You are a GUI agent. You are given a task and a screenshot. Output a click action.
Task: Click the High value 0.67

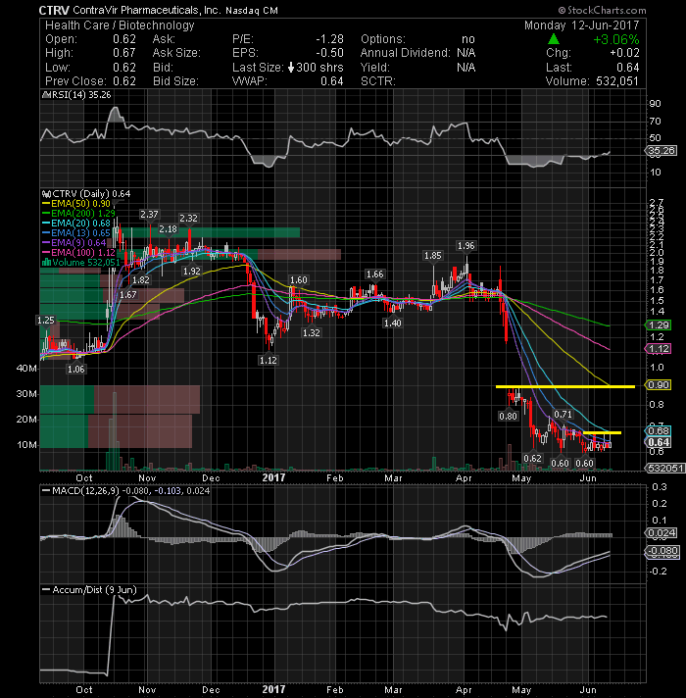click(x=124, y=53)
